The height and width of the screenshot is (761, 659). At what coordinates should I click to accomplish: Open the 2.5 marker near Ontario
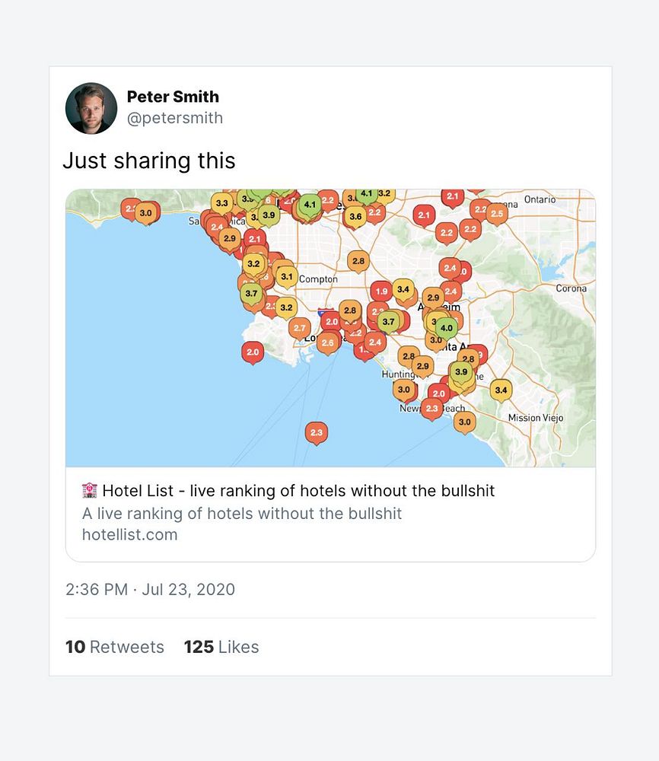[497, 214]
